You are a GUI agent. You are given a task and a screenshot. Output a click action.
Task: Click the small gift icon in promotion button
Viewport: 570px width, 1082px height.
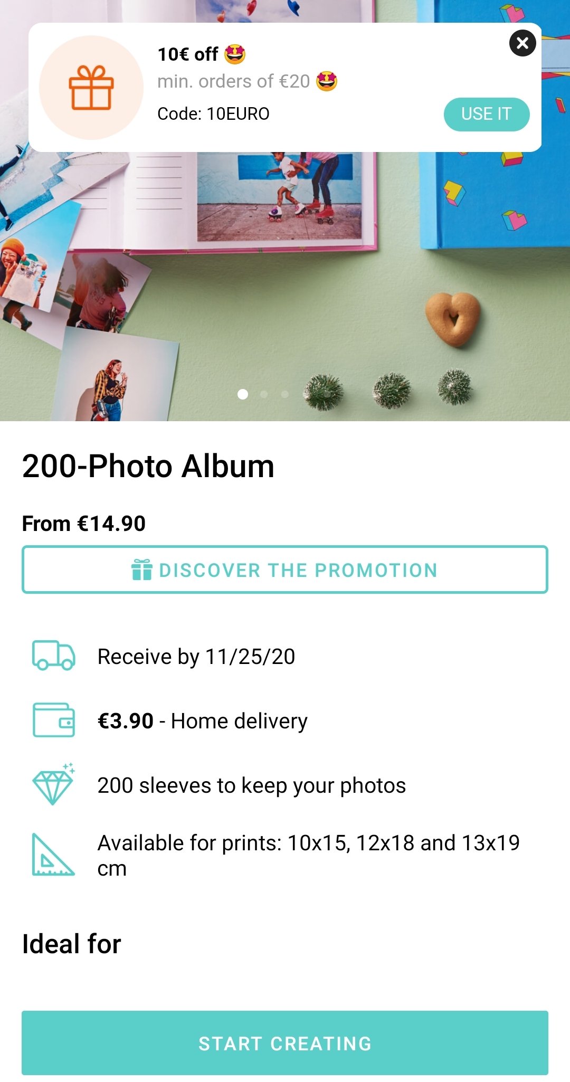142,570
